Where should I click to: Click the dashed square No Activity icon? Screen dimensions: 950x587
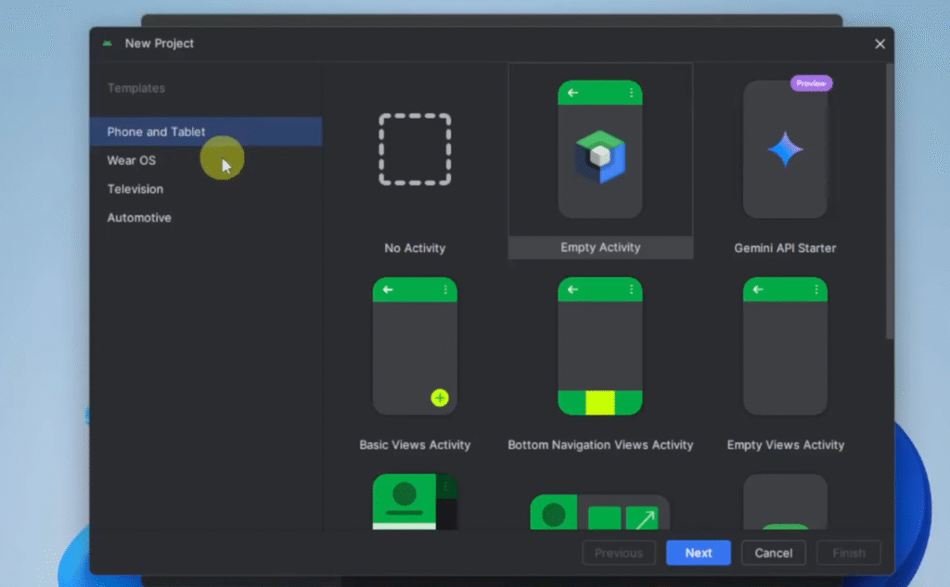415,149
